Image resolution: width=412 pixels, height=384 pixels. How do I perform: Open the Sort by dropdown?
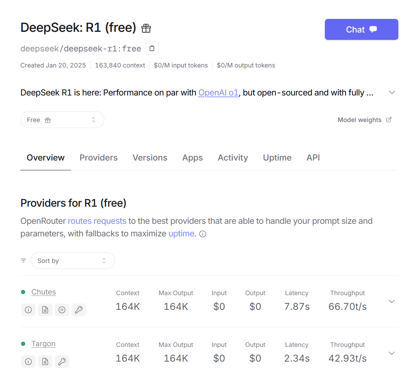[73, 261]
